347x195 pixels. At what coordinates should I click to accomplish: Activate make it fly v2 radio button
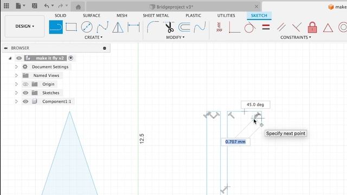click(70, 58)
